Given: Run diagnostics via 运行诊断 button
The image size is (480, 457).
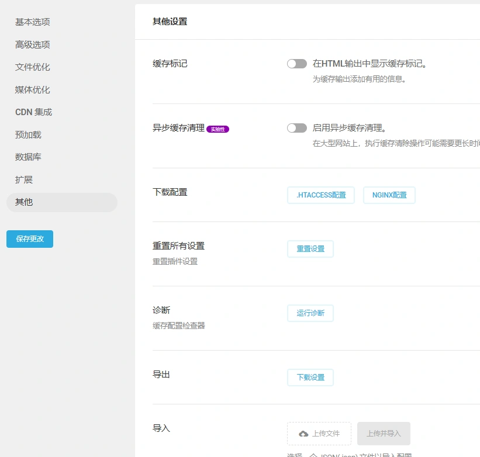Looking at the screenshot, I should click(x=310, y=313).
